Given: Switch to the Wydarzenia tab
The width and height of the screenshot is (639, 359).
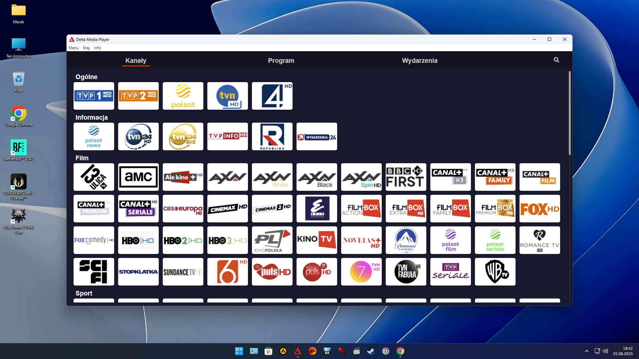Looking at the screenshot, I should click(420, 60).
